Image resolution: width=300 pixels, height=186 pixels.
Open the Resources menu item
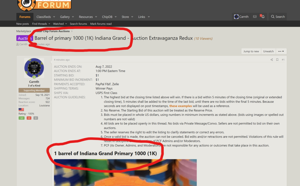86,17
